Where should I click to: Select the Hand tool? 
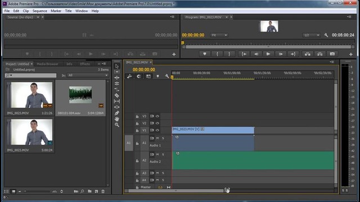point(117,119)
